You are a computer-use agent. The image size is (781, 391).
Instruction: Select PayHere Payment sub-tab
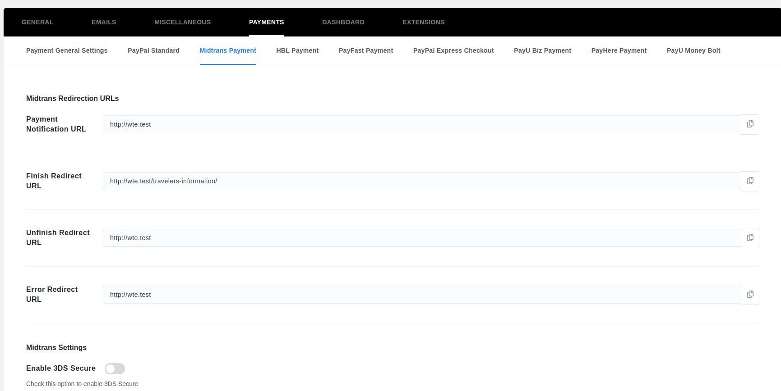point(619,50)
